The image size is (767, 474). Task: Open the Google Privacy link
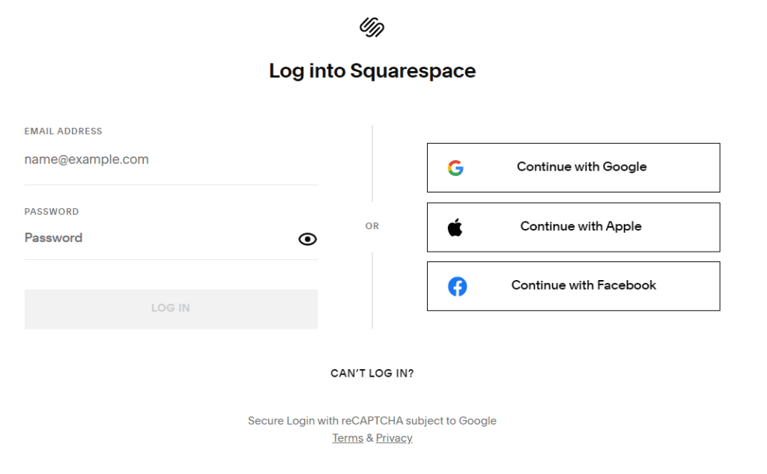[394, 438]
